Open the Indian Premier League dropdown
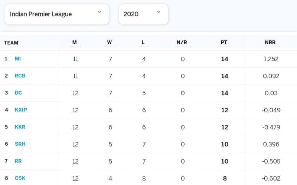Screen dimensions: 297x185 (x=57, y=14)
